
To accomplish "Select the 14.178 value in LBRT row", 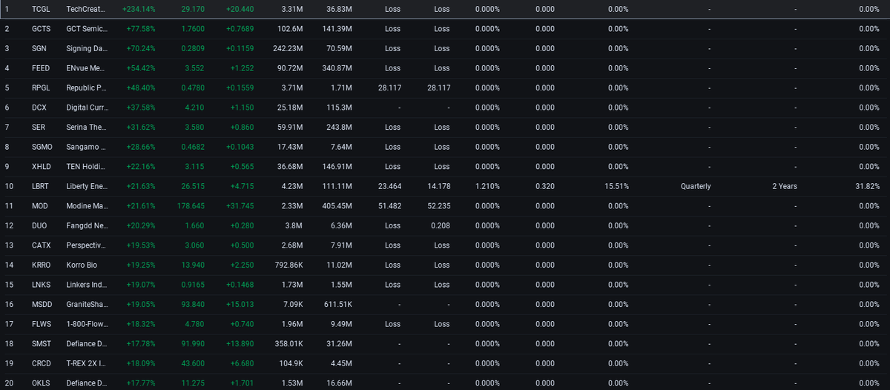I will tap(438, 186).
